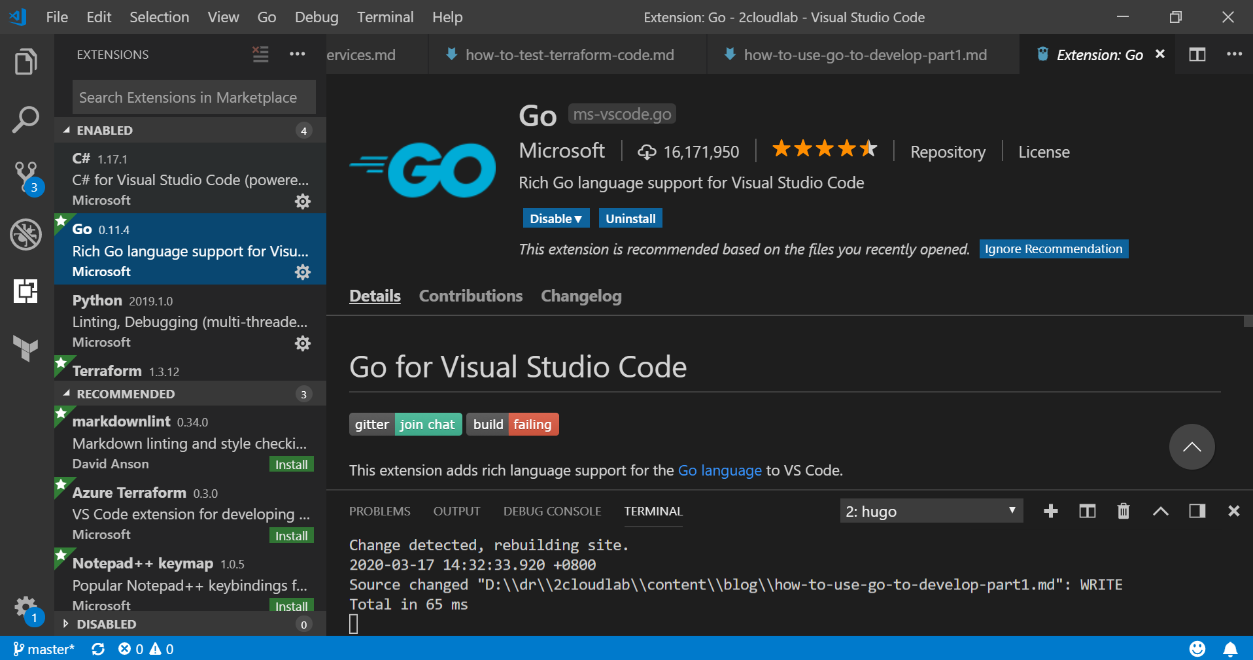The width and height of the screenshot is (1253, 660).
Task: Install the Notepad++ keymap extension
Action: pos(292,606)
